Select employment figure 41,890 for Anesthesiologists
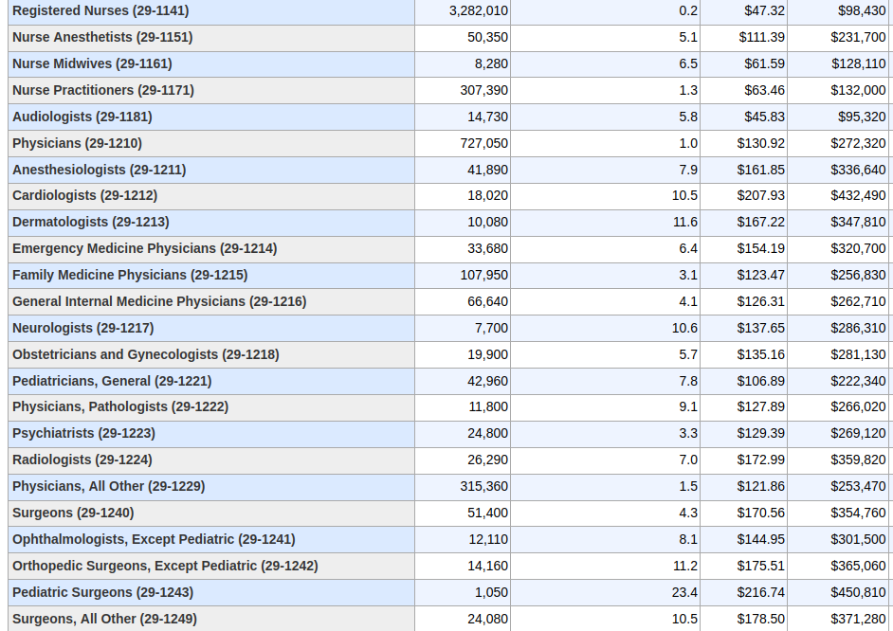 487,171
